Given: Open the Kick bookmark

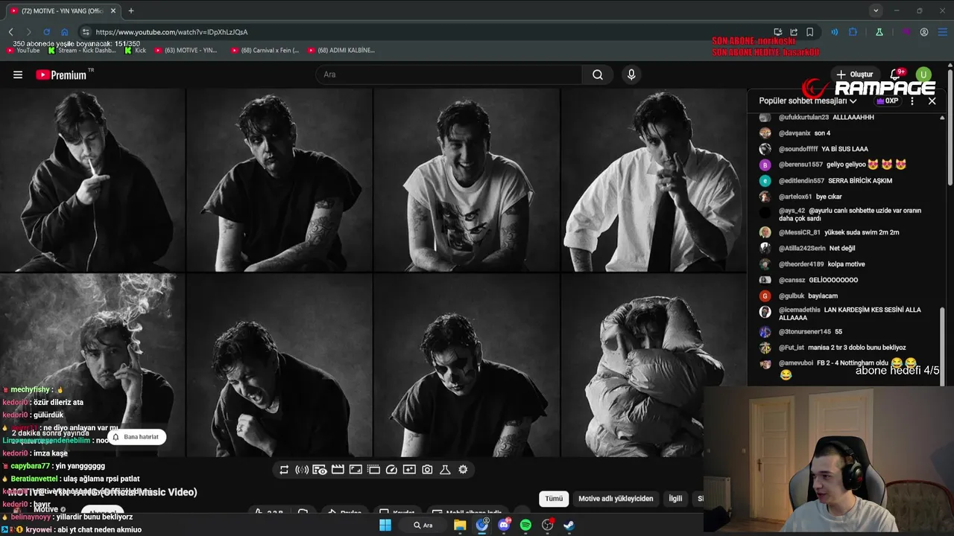Looking at the screenshot, I should coord(136,51).
